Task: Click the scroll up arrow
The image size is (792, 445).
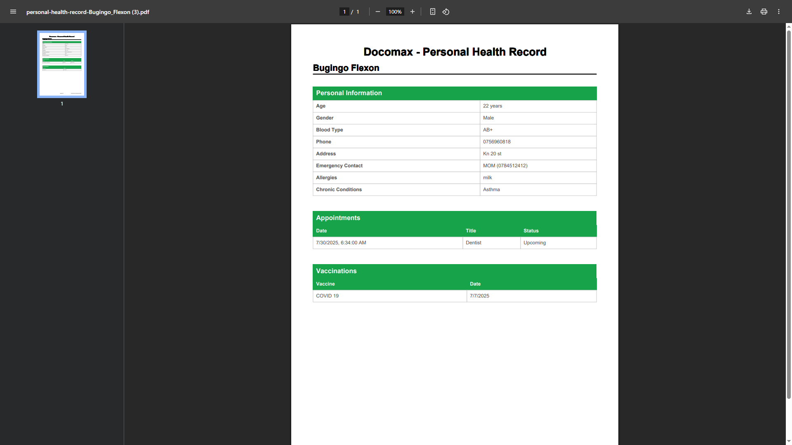Action: (789, 27)
